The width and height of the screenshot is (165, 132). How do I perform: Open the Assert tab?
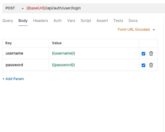click(102, 21)
